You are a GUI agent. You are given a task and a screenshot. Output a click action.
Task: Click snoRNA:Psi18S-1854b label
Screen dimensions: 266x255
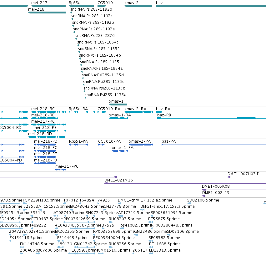pos(100,55)
